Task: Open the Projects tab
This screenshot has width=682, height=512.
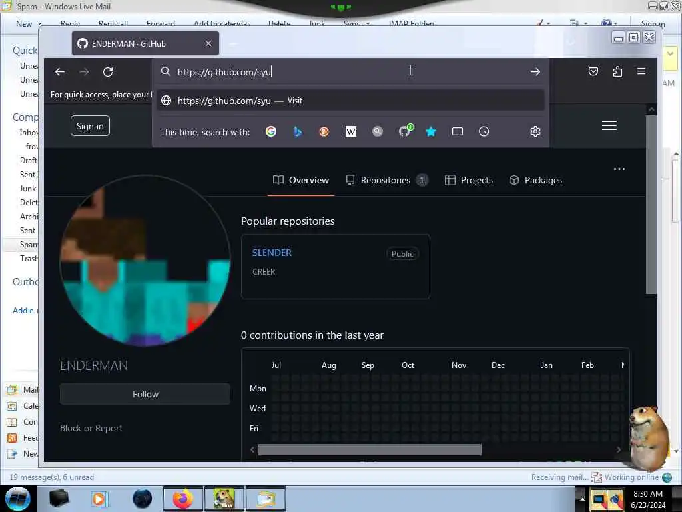Action: 469,180
